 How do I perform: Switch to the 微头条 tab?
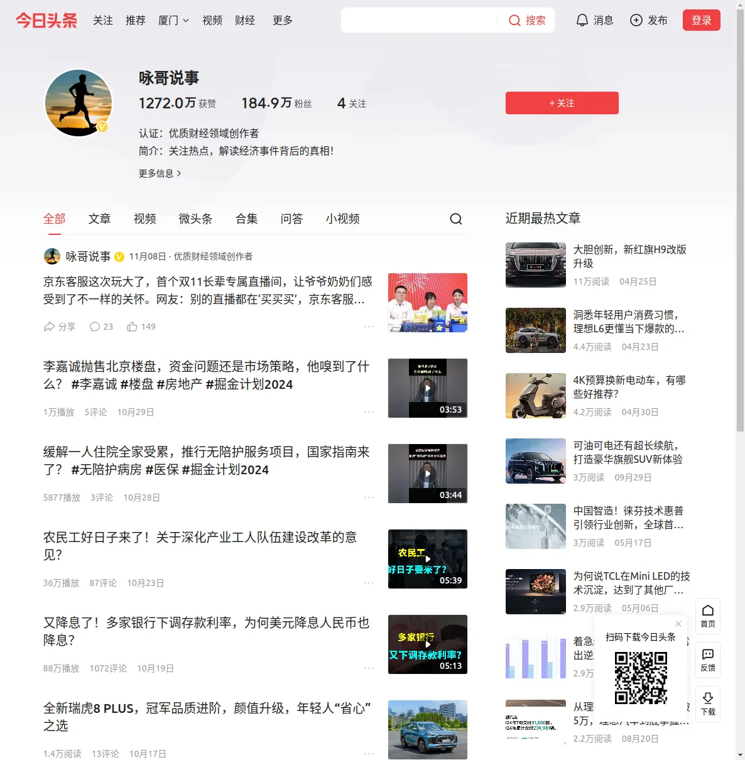pos(196,219)
